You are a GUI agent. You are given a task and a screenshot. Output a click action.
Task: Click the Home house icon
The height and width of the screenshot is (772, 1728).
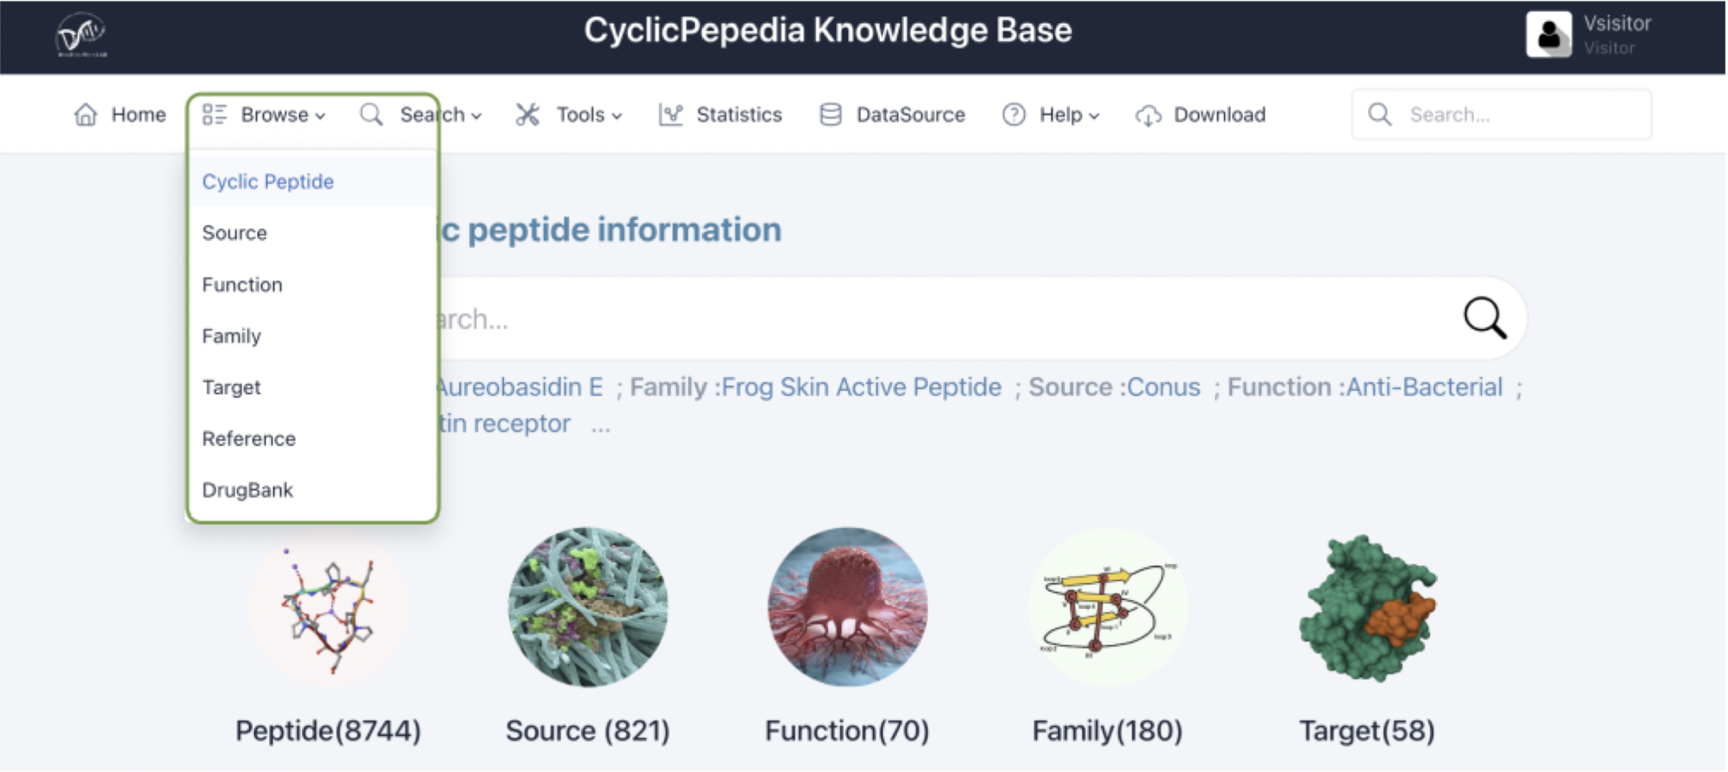pos(86,115)
